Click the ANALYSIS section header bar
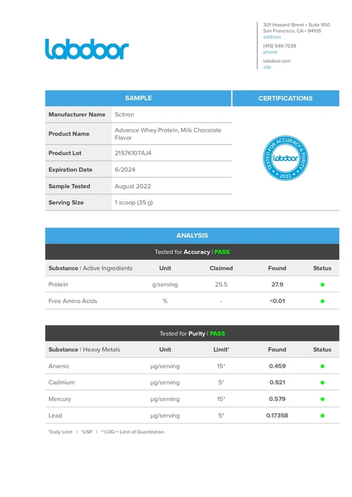The height and width of the screenshot is (497, 352). click(x=192, y=236)
